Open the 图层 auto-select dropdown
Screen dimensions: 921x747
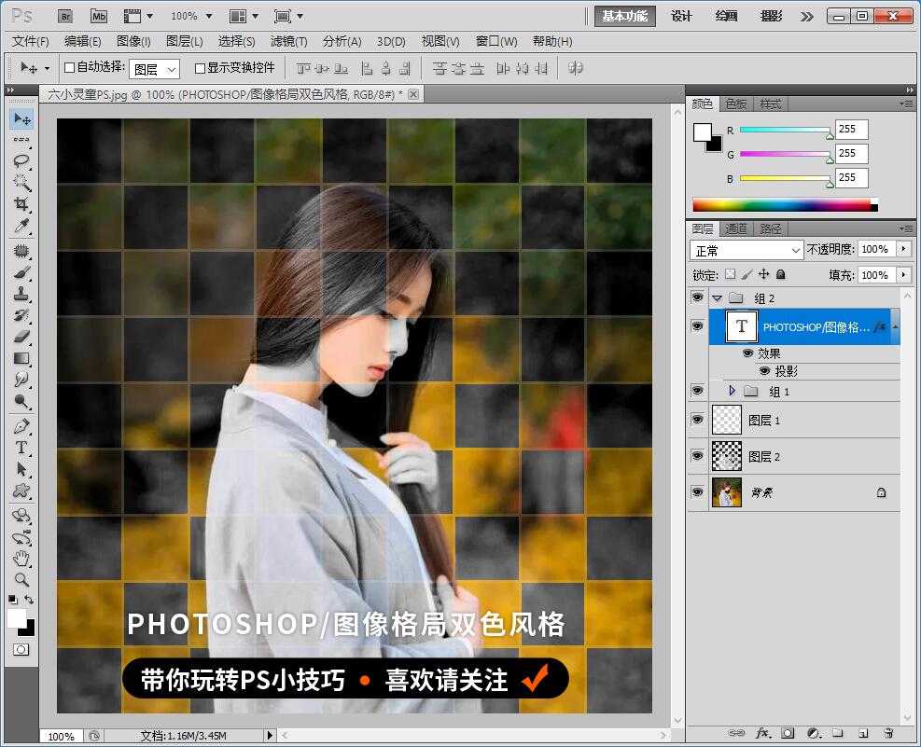coord(155,69)
